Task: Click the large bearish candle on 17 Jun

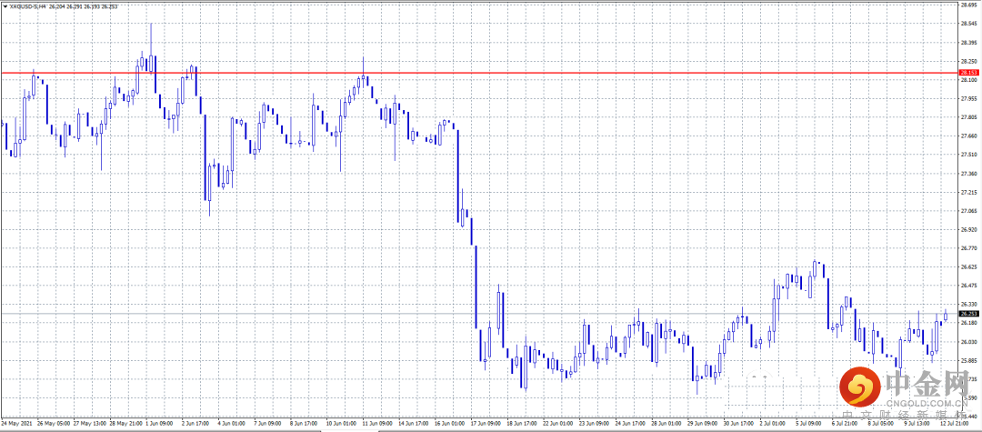Action: pyautogui.click(x=476, y=286)
